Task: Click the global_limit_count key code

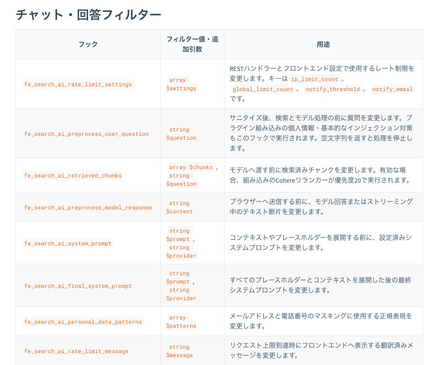Action: coord(263,89)
